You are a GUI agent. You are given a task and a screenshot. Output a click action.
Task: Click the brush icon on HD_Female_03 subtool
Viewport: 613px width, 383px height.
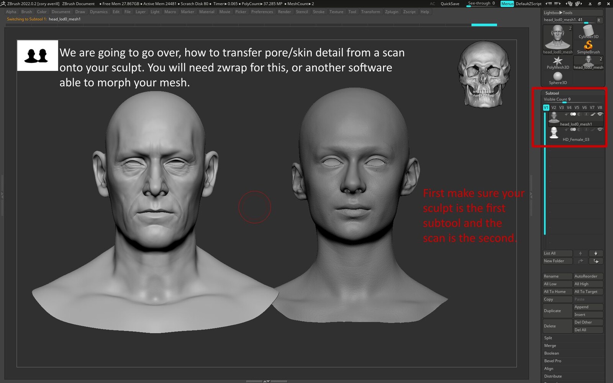[593, 129]
